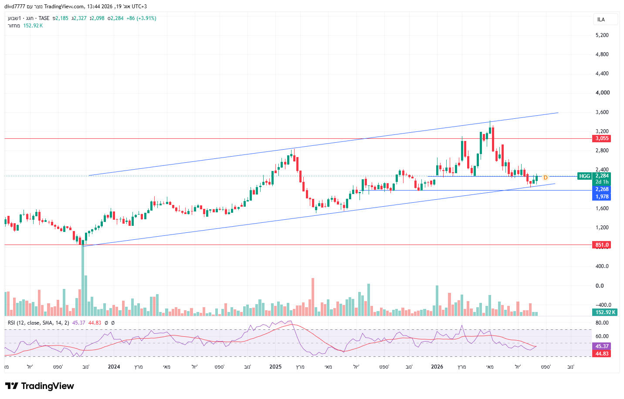
Task: Click the 4,400 price scale label
Action: 602,74
